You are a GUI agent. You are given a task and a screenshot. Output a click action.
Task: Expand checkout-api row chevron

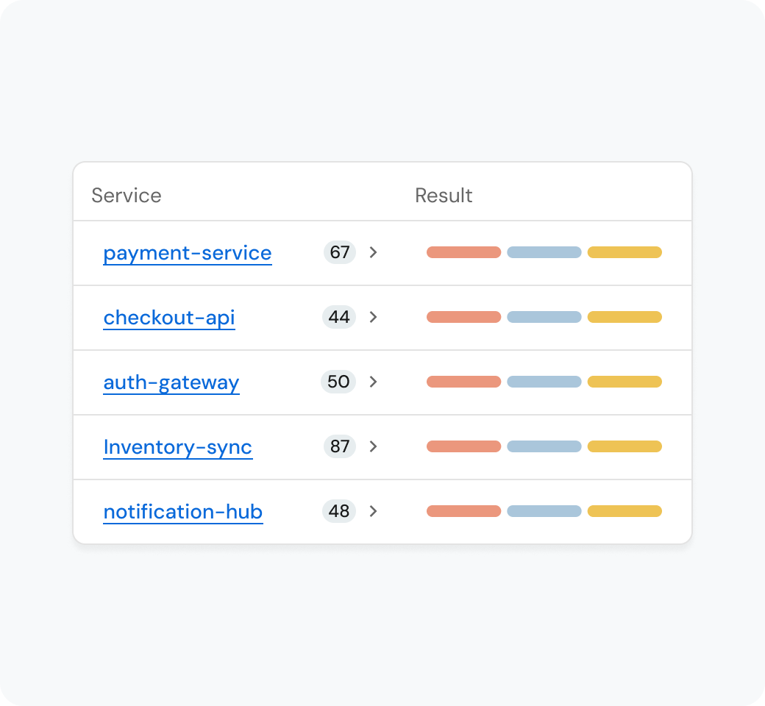(x=373, y=317)
